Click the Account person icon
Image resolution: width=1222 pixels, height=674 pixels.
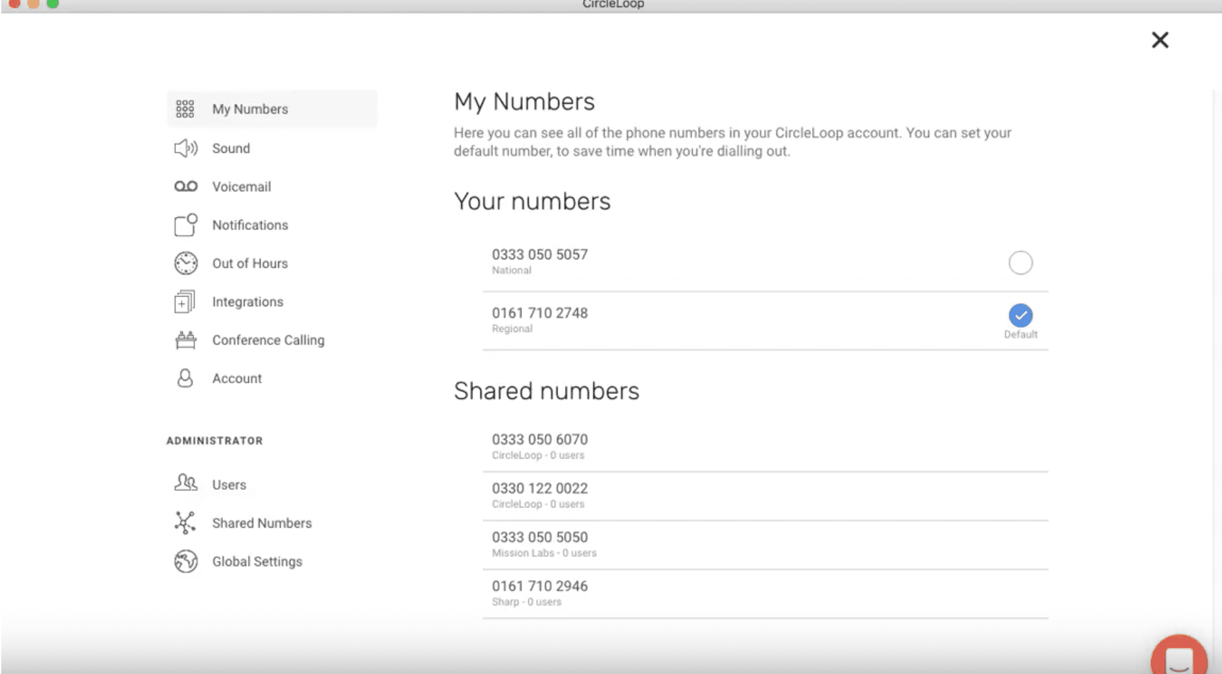[185, 378]
